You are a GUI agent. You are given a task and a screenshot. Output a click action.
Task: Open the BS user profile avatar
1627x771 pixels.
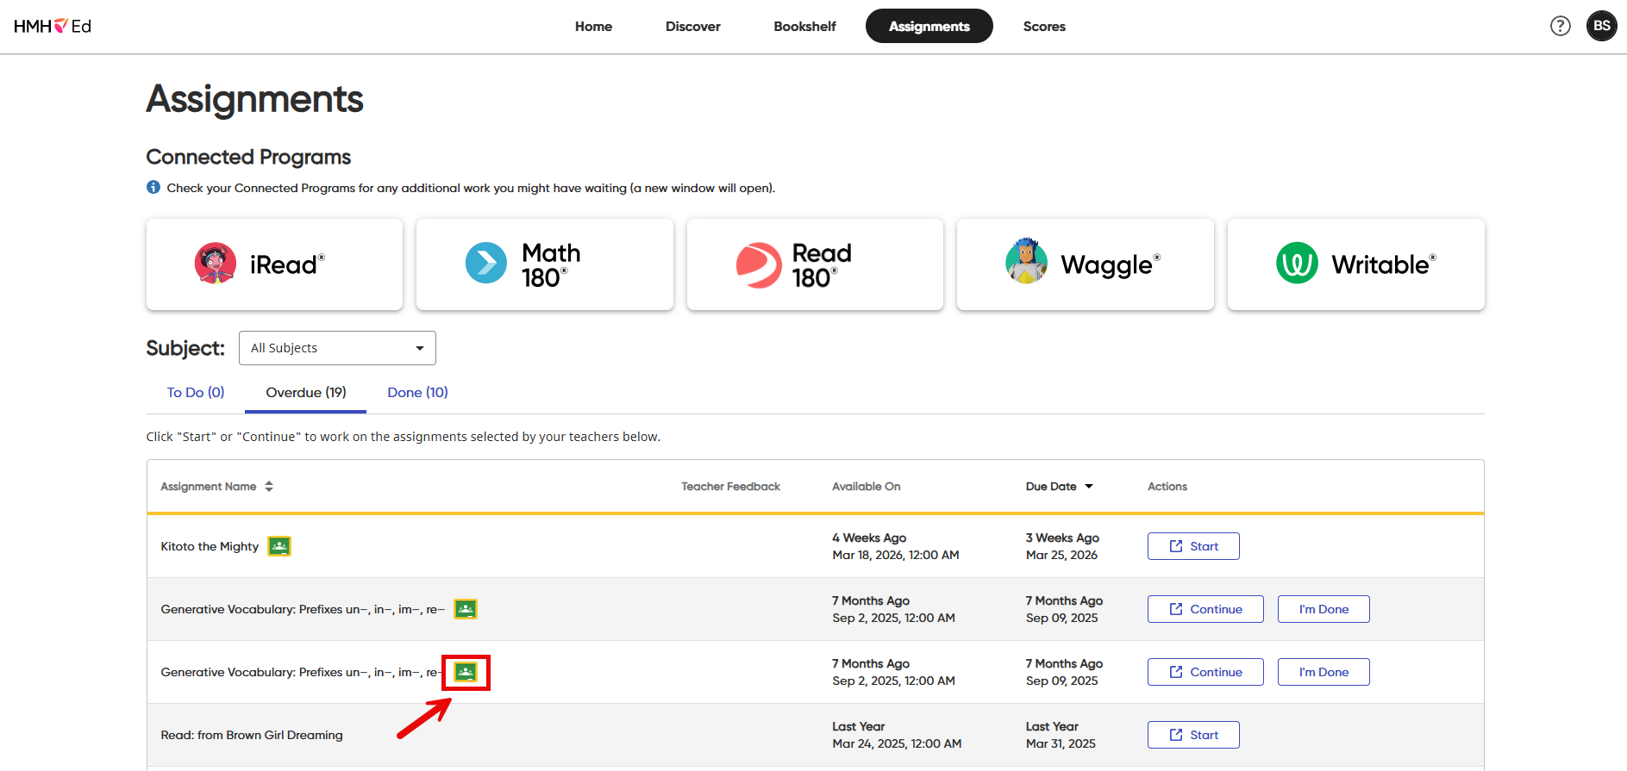[x=1601, y=26]
